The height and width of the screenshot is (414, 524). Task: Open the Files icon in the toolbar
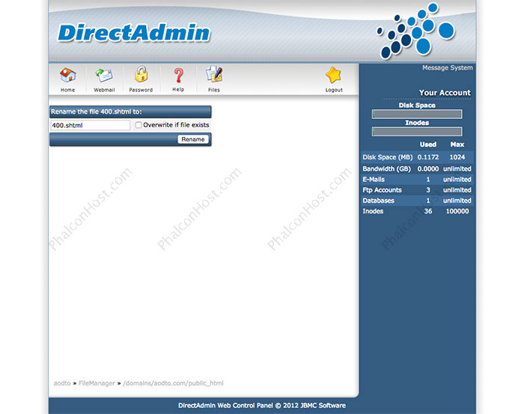214,74
